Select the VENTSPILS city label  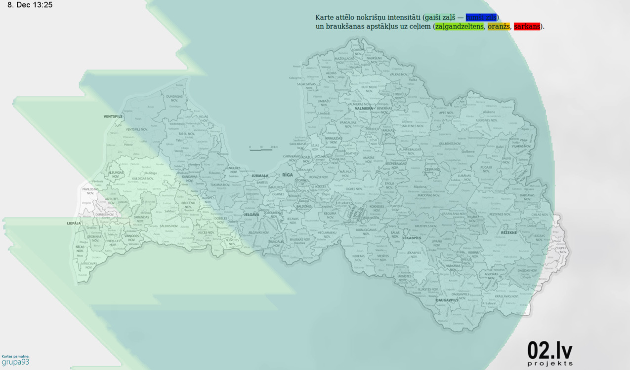113,116
